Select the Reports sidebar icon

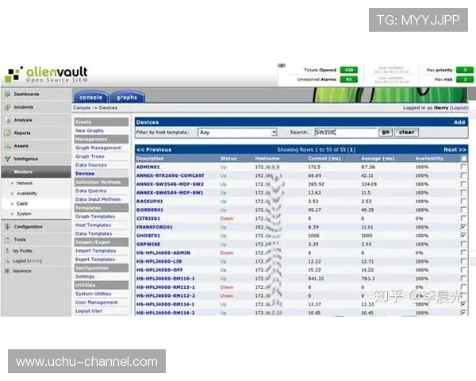6,133
